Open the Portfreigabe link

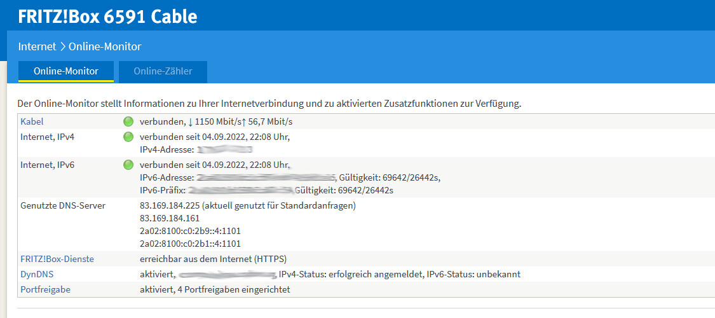coord(46,289)
